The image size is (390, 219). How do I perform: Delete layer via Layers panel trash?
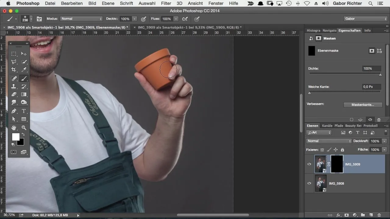(x=379, y=215)
